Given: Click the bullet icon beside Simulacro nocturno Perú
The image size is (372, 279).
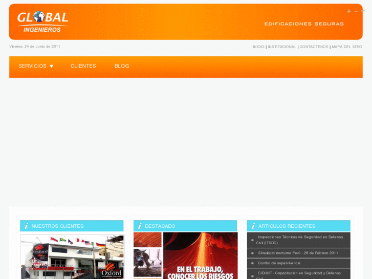Looking at the screenshot, I should coord(252,253).
